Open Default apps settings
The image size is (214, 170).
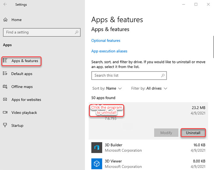(22, 74)
